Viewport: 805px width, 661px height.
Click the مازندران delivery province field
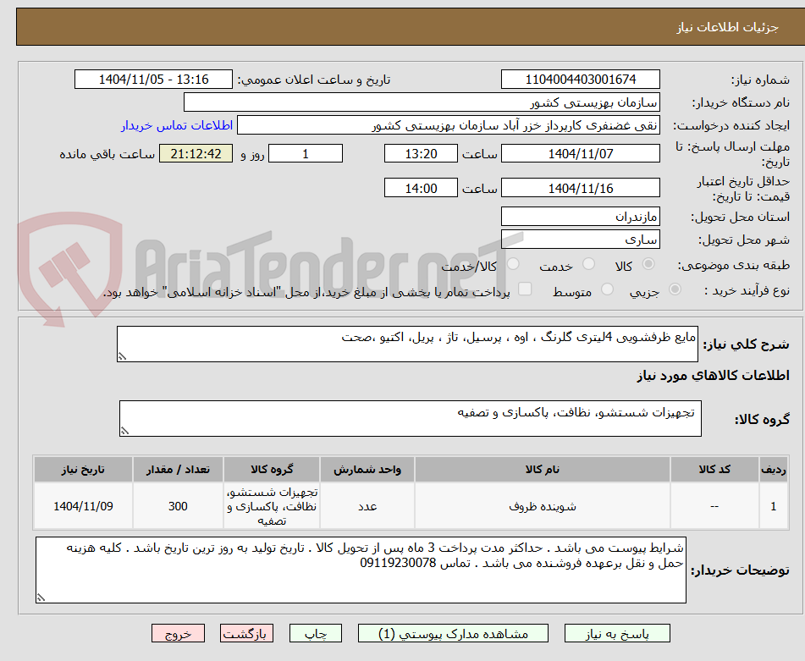[x=581, y=217]
